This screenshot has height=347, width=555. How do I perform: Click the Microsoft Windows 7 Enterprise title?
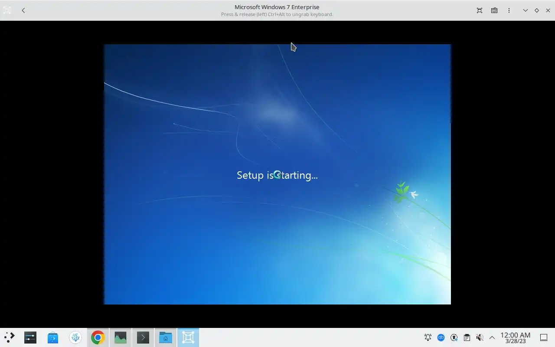coord(277,7)
